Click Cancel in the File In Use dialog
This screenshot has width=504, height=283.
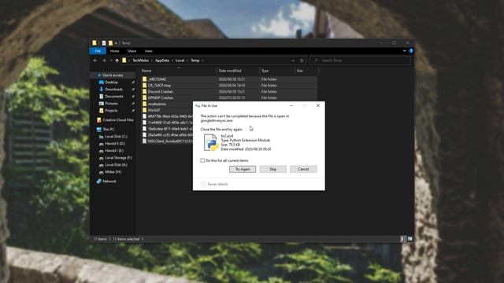[x=303, y=169]
